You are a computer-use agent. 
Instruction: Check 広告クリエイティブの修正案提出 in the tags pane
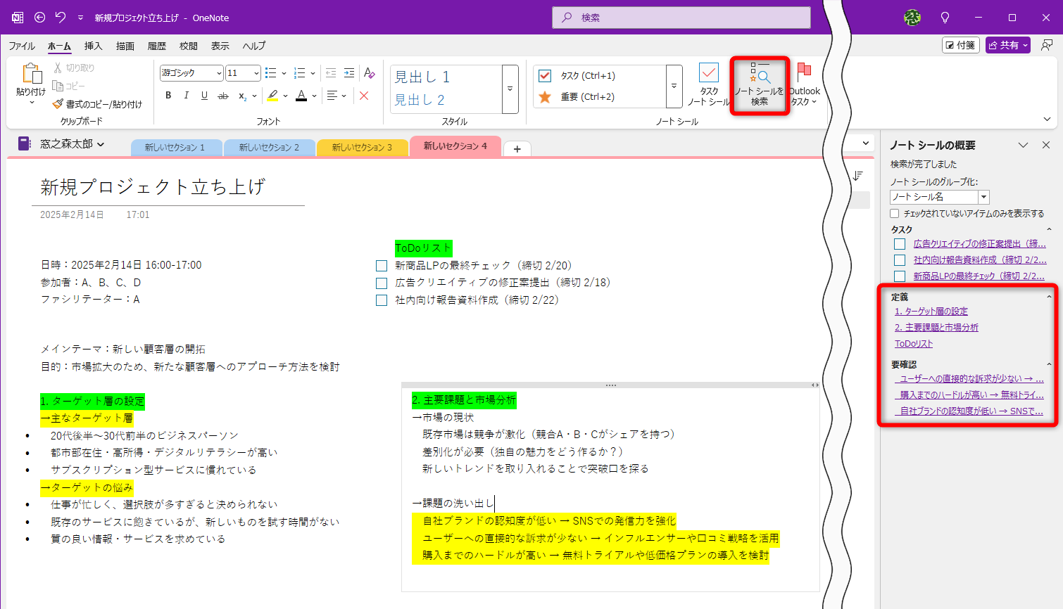[899, 243]
